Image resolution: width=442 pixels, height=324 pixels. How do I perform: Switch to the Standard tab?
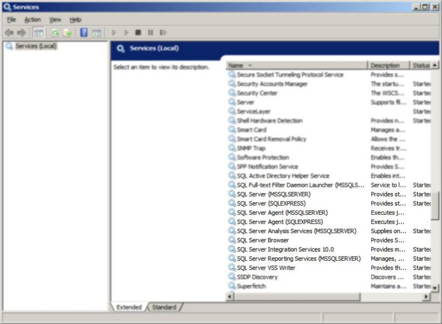click(x=164, y=307)
